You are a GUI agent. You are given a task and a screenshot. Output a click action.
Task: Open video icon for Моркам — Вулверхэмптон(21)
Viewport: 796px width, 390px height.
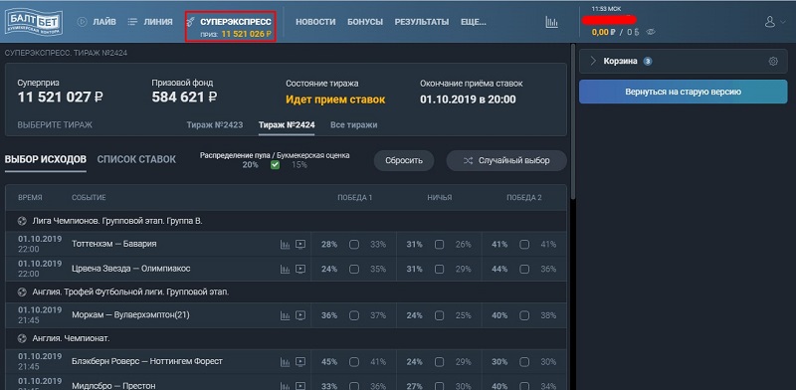300,315
